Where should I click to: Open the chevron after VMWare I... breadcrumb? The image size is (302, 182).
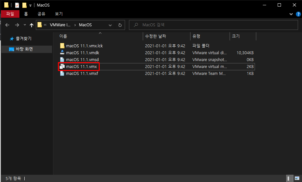pyautogui.click(x=75, y=25)
